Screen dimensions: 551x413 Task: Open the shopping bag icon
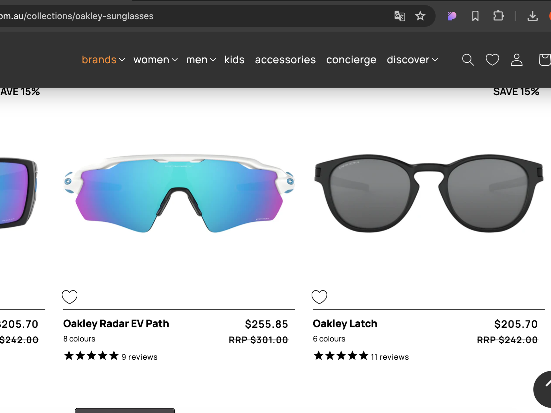[545, 60]
